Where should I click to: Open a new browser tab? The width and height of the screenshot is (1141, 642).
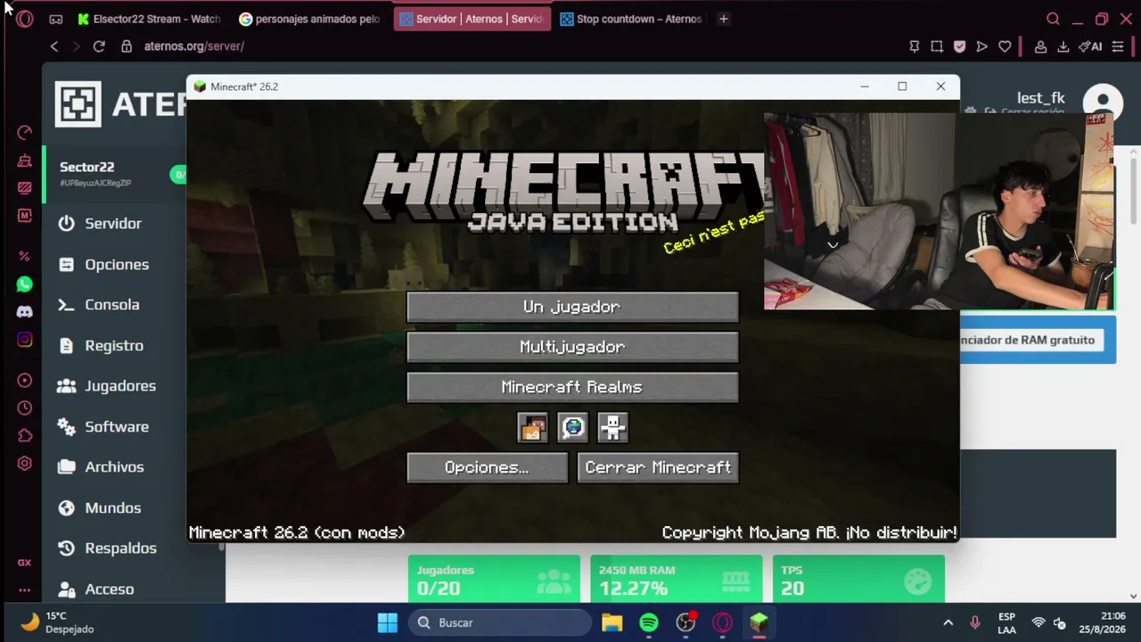coord(724,19)
